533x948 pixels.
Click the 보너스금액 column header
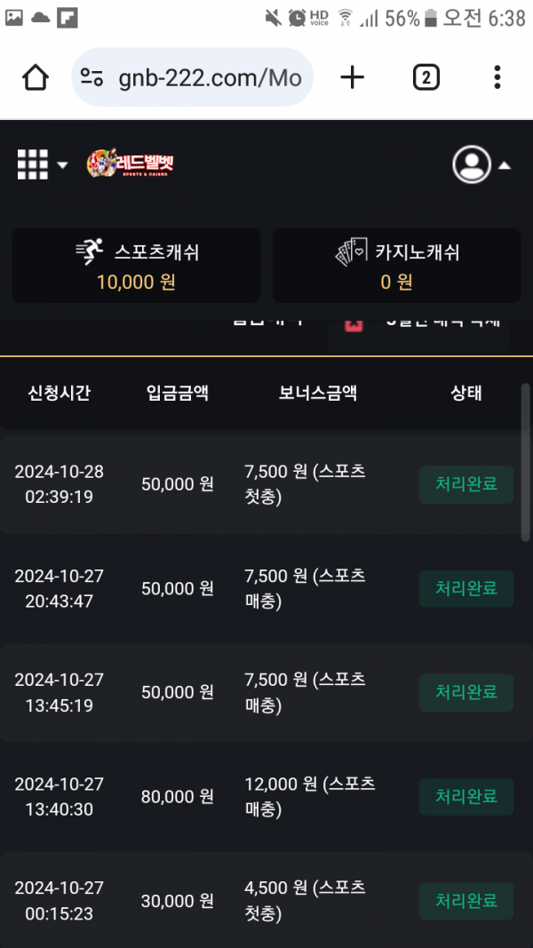317,393
